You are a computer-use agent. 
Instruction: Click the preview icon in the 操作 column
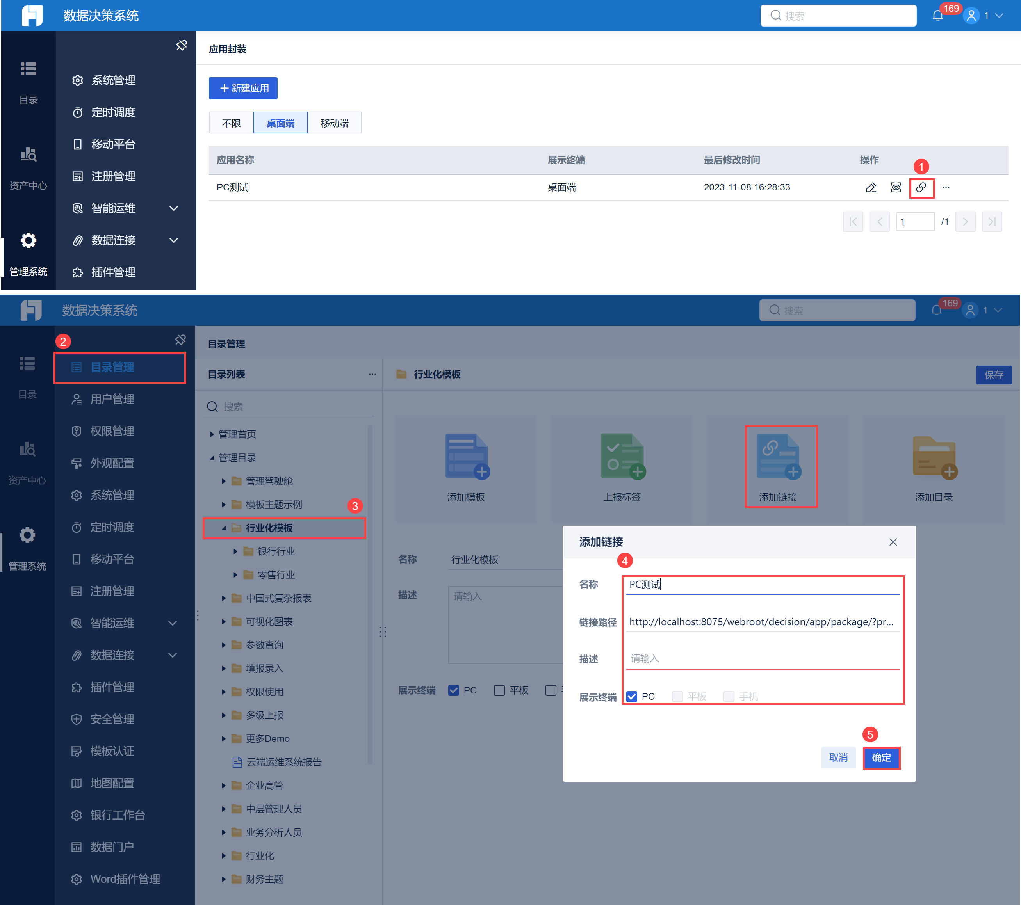tap(896, 188)
